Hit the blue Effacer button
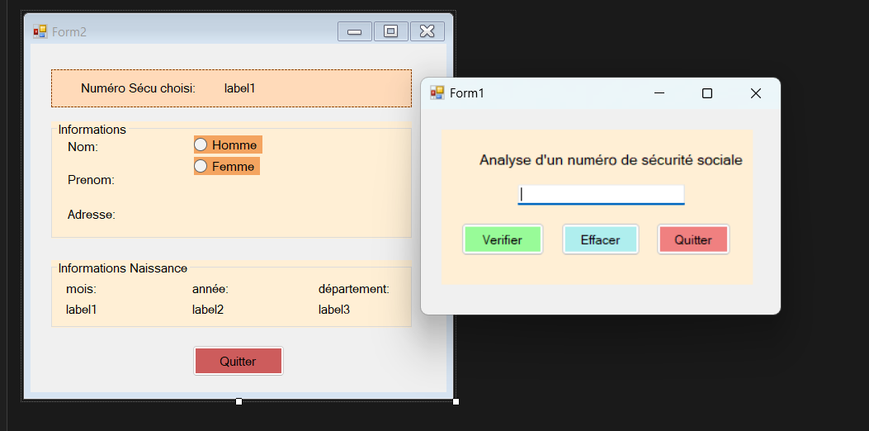Image resolution: width=869 pixels, height=431 pixels. [600, 239]
